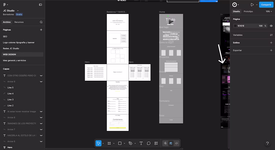The image size is (275, 150).
Task: Add export setting with Exportar plus
Action: (271, 50)
